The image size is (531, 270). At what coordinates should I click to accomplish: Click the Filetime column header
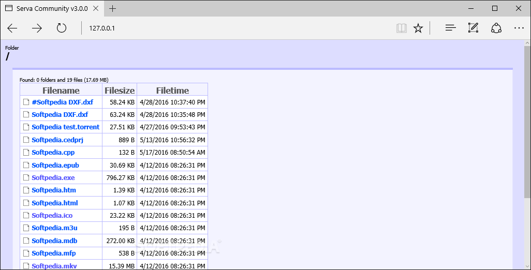[172, 91]
